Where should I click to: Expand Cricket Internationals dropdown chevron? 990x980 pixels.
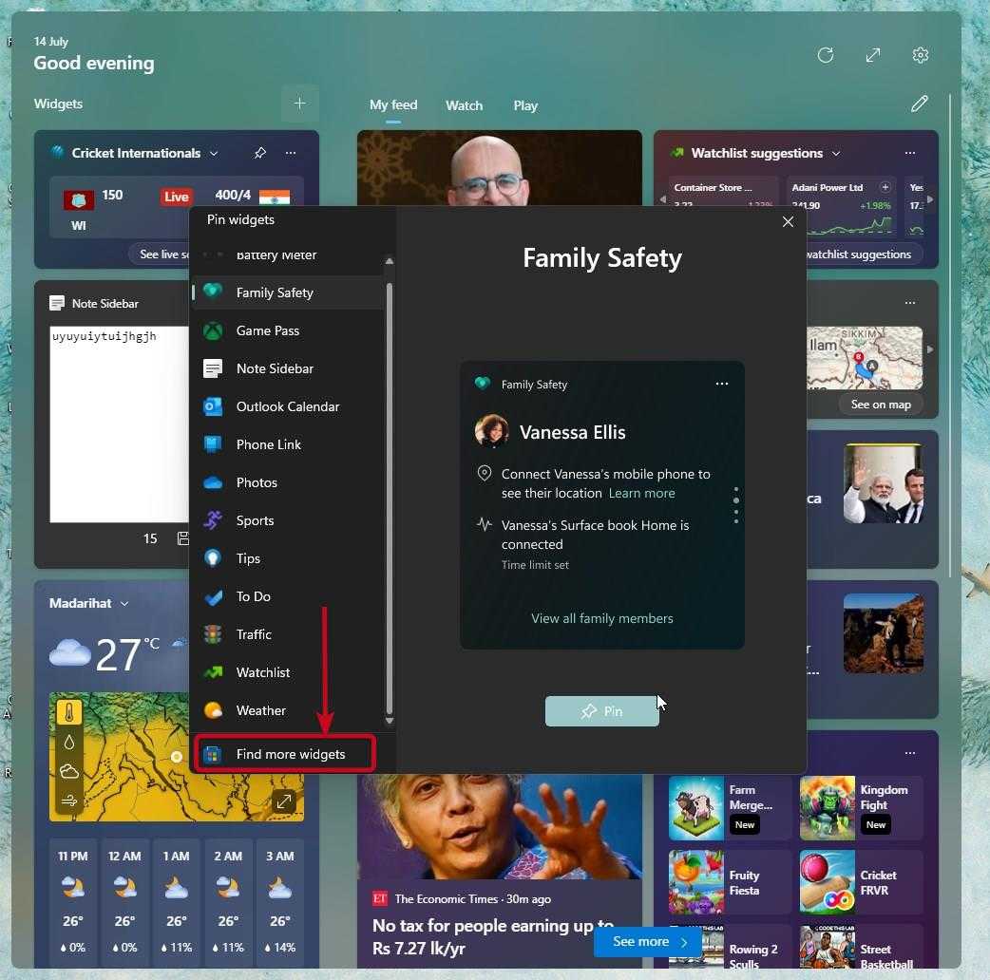tap(214, 153)
